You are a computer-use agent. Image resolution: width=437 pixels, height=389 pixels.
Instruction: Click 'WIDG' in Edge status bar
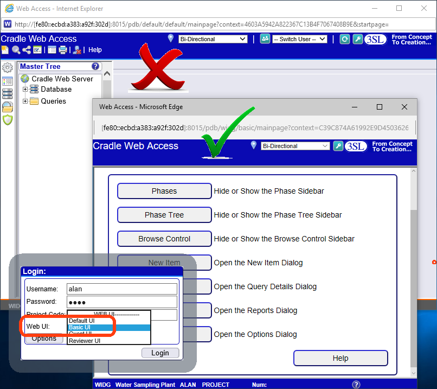tap(102, 385)
